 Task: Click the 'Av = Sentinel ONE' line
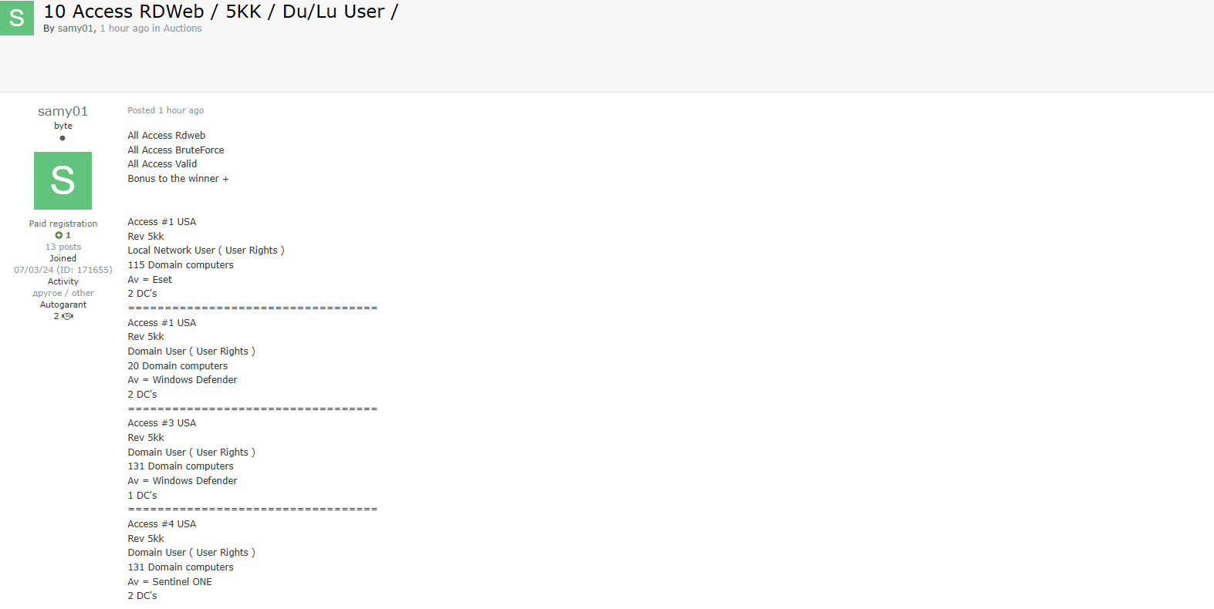tap(170, 582)
